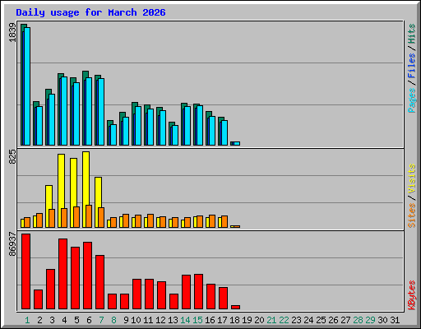Click day 4 on the x-axis
The height and width of the screenshot is (329, 421).
click(64, 320)
